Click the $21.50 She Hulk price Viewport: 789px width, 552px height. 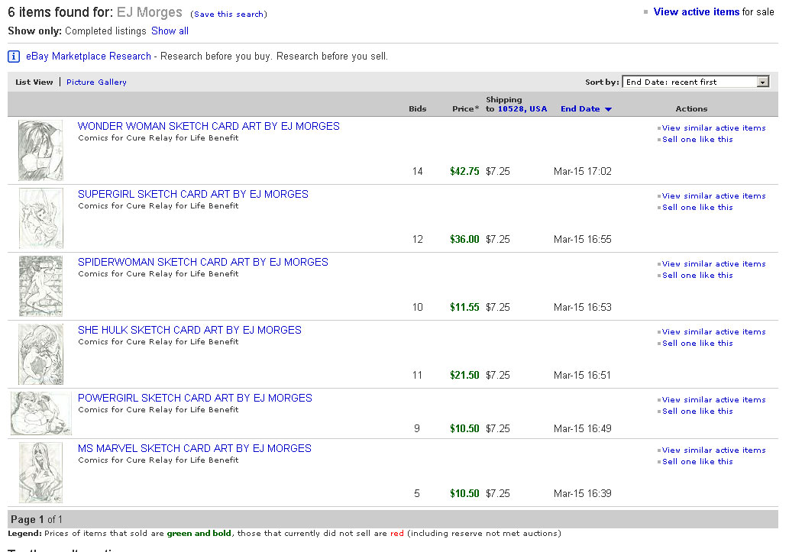point(464,376)
